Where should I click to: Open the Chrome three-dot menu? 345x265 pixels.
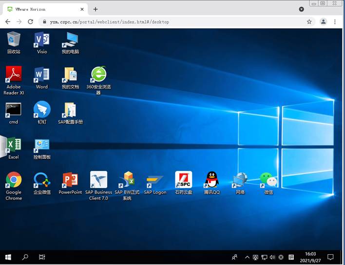tap(335, 22)
